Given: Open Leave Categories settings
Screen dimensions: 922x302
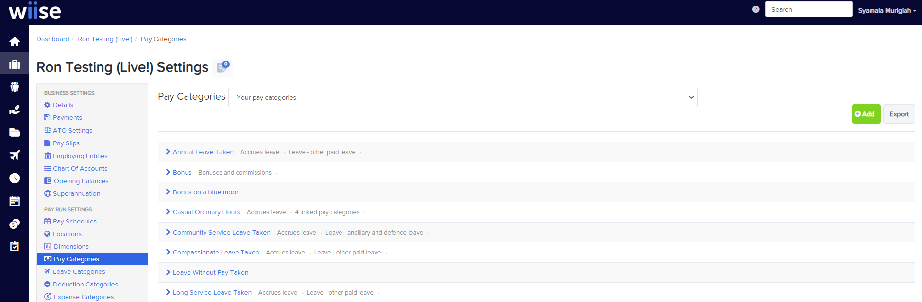Looking at the screenshot, I should (79, 271).
